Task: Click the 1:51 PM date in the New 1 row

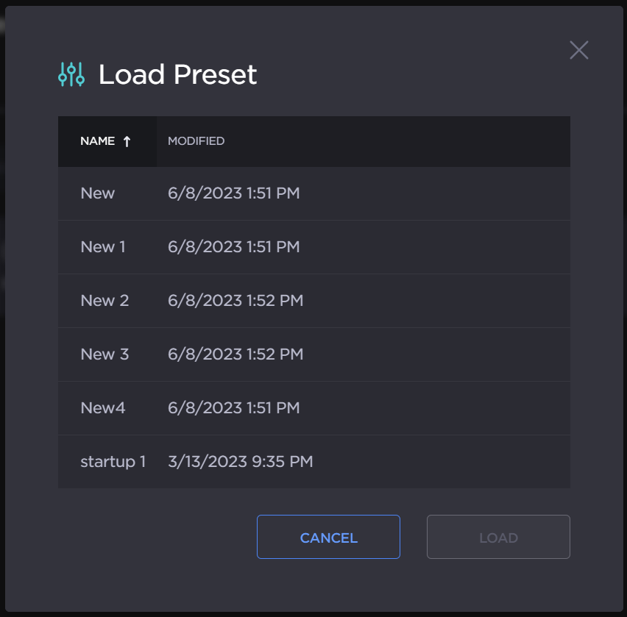Action: (x=233, y=247)
